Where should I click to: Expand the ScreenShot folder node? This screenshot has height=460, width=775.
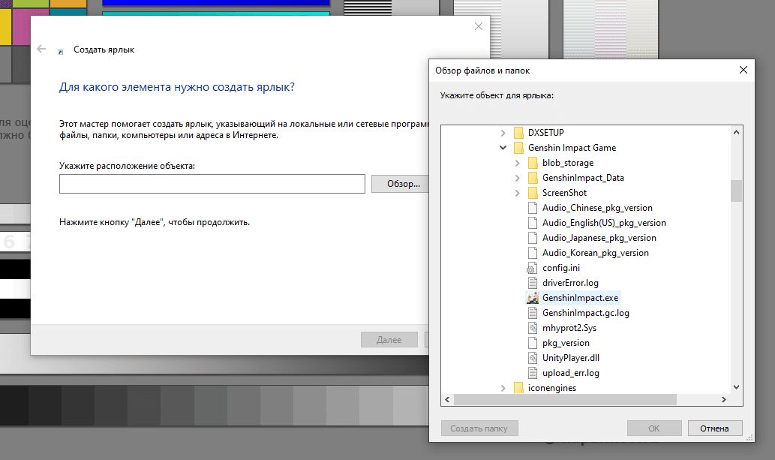517,193
